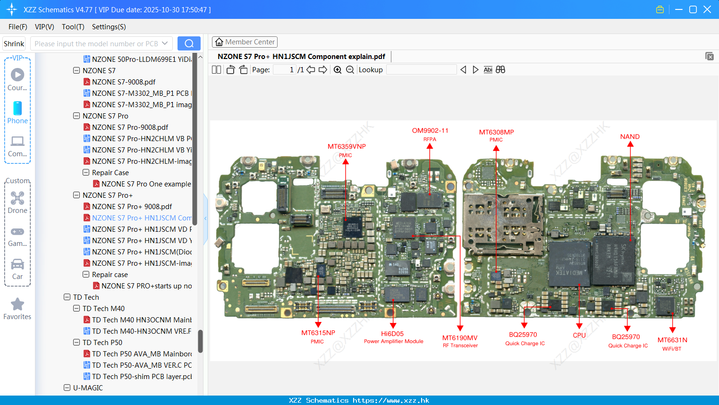The height and width of the screenshot is (405, 719).
Task: Collapse the NZONE S7 folder
Action: point(76,70)
